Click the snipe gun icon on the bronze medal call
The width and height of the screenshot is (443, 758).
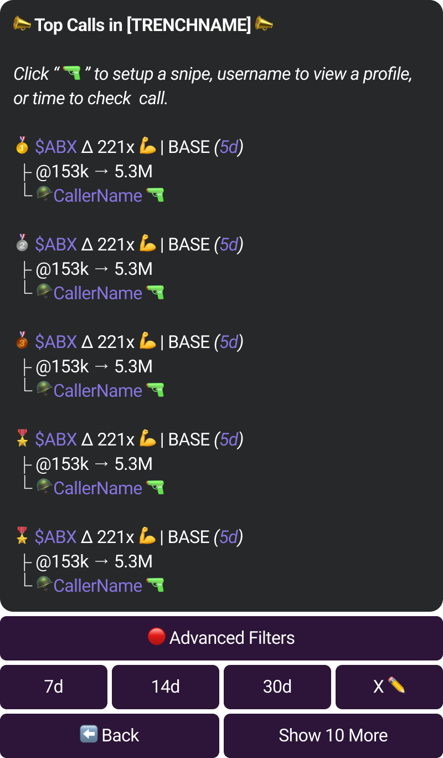pos(155,391)
